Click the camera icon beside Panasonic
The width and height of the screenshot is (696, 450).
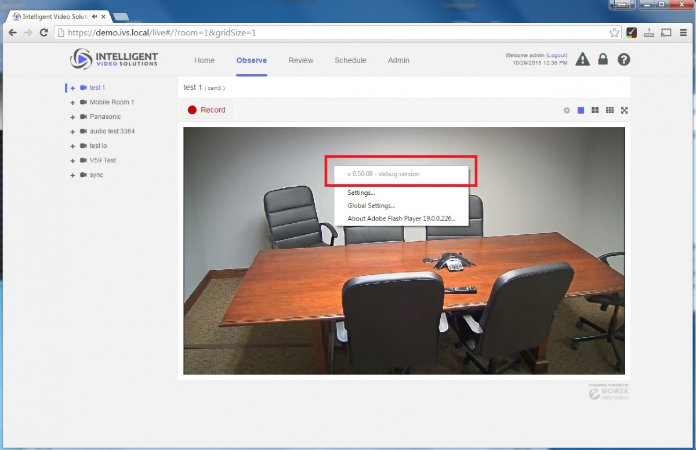pos(84,117)
